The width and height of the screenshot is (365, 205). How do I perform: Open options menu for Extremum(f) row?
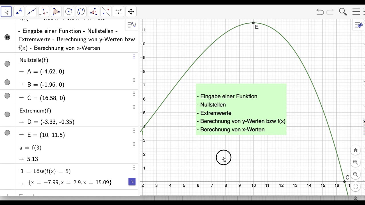pos(134,107)
